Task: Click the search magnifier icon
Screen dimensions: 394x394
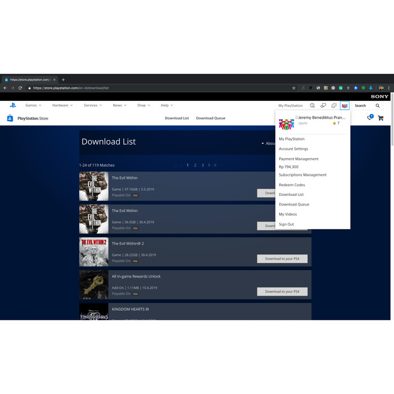Action: pyautogui.click(x=378, y=105)
